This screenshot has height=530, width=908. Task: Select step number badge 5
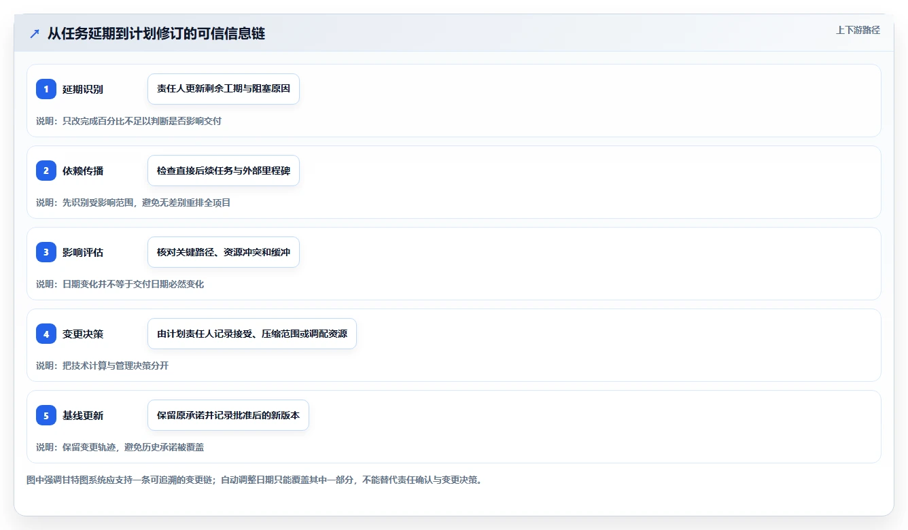pyautogui.click(x=46, y=415)
